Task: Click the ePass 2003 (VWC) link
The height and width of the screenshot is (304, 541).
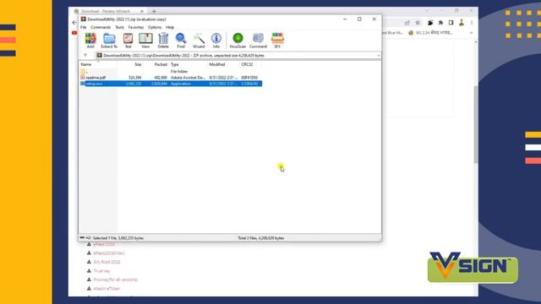Action: click(109, 253)
